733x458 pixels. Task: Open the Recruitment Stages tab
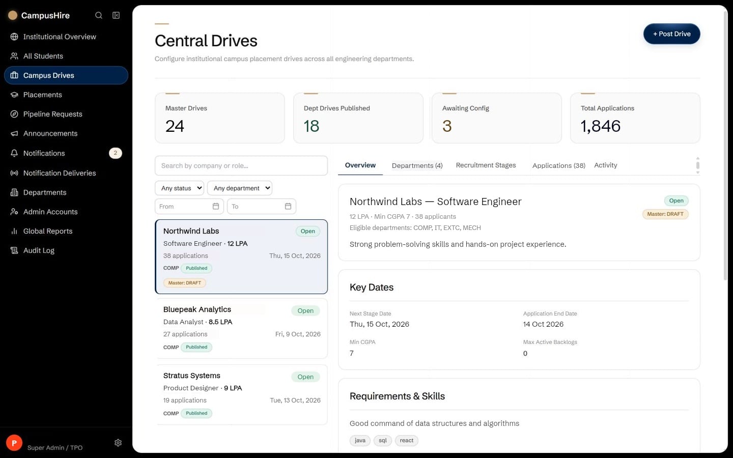click(486, 165)
